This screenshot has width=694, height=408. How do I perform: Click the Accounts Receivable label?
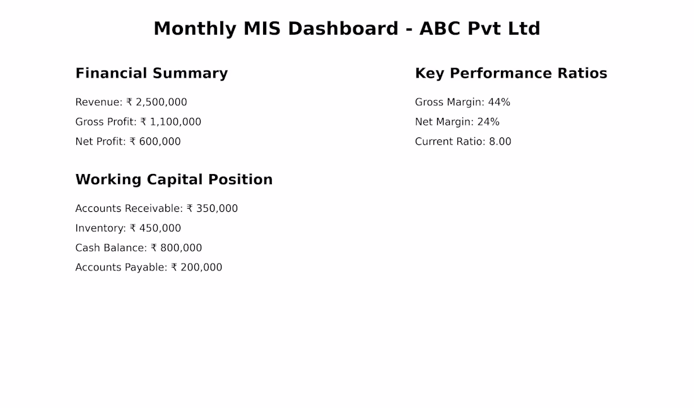click(x=128, y=209)
